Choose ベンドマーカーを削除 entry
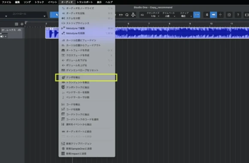The width and height of the screenshot is (249, 163). pyautogui.click(x=87, y=92)
